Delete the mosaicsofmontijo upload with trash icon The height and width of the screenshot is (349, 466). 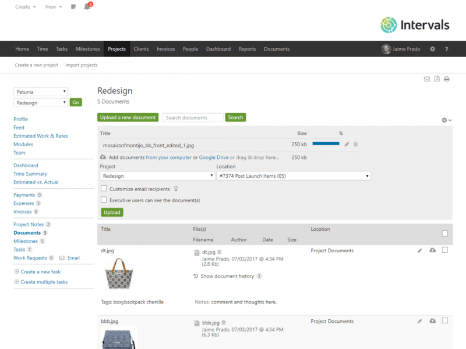tap(355, 144)
